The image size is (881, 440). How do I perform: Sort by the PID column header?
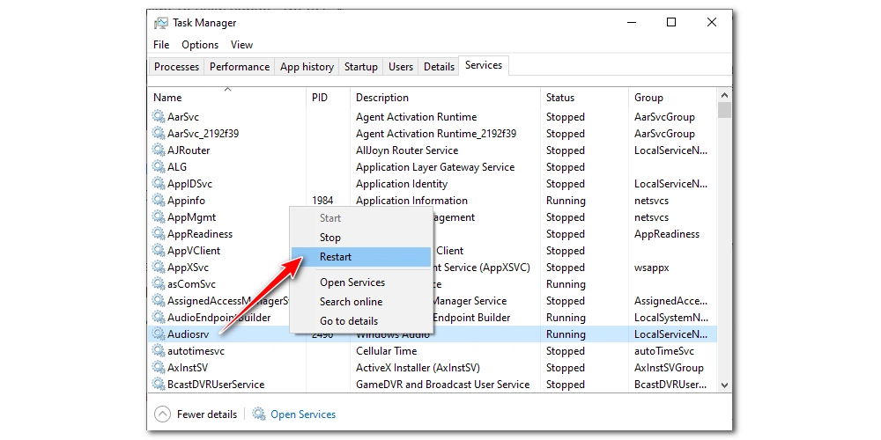coord(328,98)
